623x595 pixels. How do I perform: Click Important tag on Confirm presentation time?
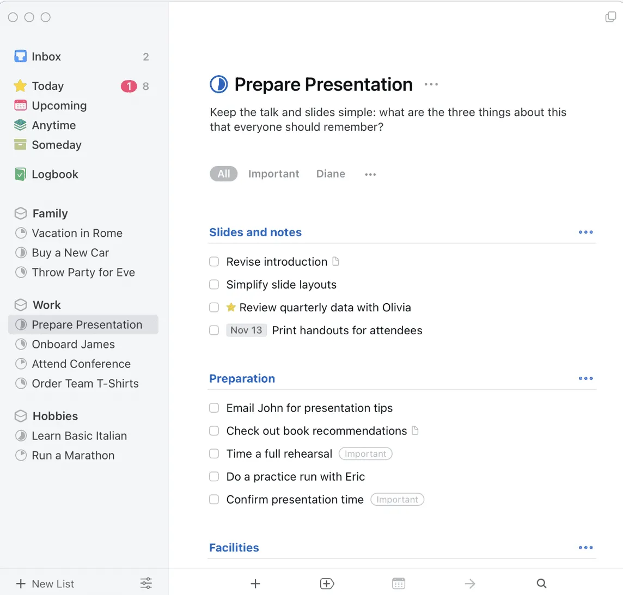398,499
